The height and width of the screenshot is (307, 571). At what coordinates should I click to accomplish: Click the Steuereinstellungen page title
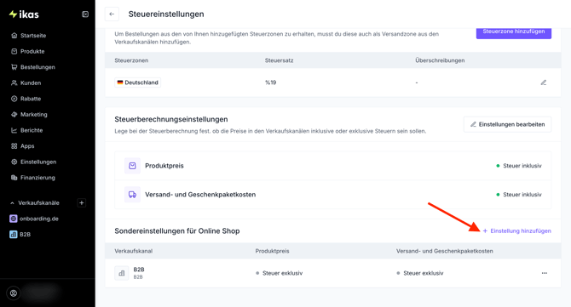pos(166,14)
